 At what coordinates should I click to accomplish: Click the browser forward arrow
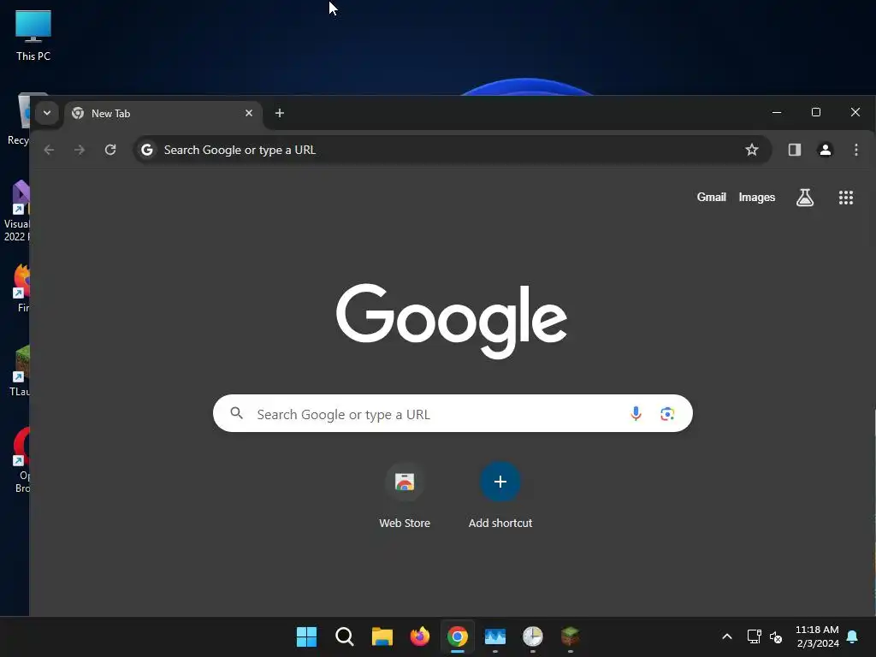[80, 150]
